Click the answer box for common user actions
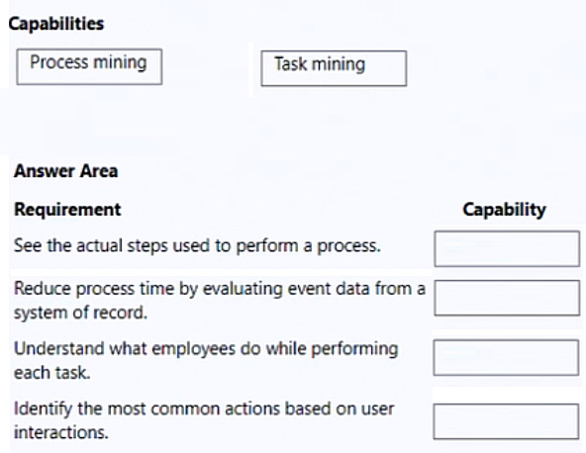The height and width of the screenshot is (453, 586). (507, 421)
